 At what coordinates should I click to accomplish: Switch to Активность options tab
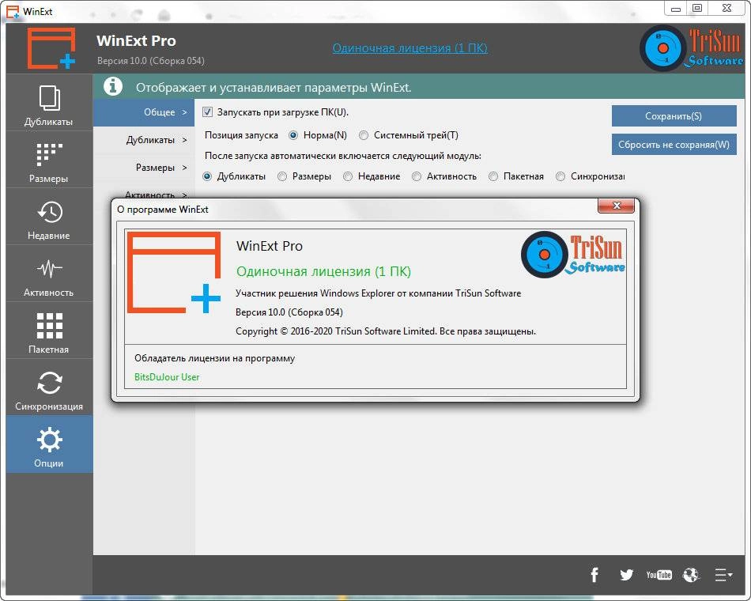[x=144, y=192]
